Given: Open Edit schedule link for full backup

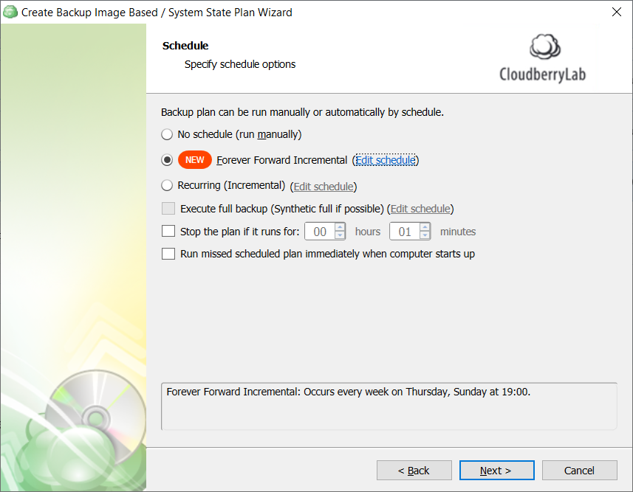Looking at the screenshot, I should tap(420, 209).
